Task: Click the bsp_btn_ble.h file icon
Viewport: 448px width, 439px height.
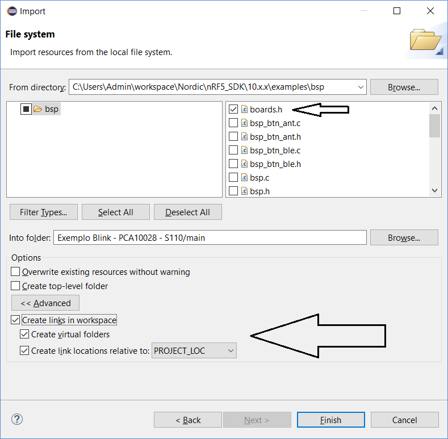Action: tap(244, 164)
